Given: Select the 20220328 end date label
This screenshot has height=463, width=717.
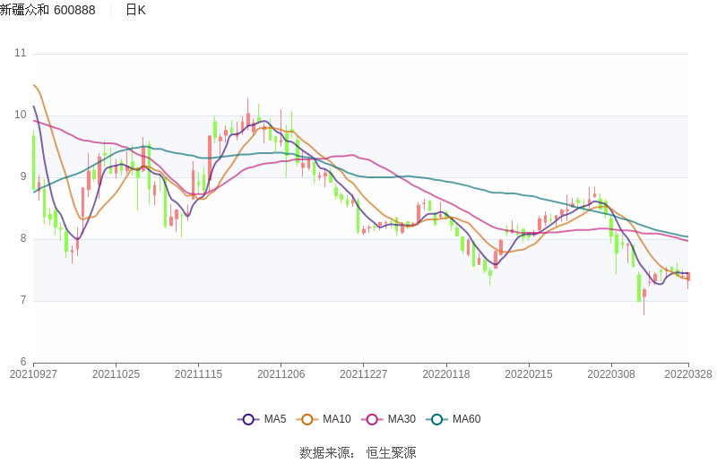Looking at the screenshot, I should (x=687, y=374).
